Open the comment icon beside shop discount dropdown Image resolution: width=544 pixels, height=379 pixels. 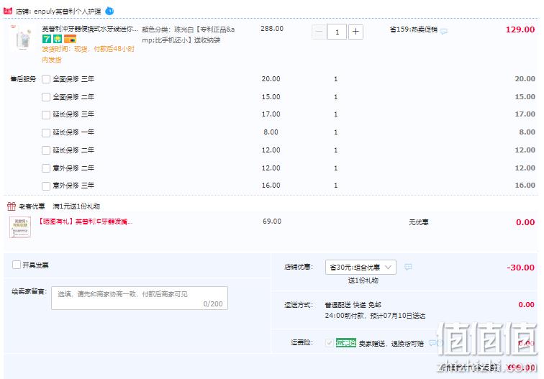[x=408, y=267]
